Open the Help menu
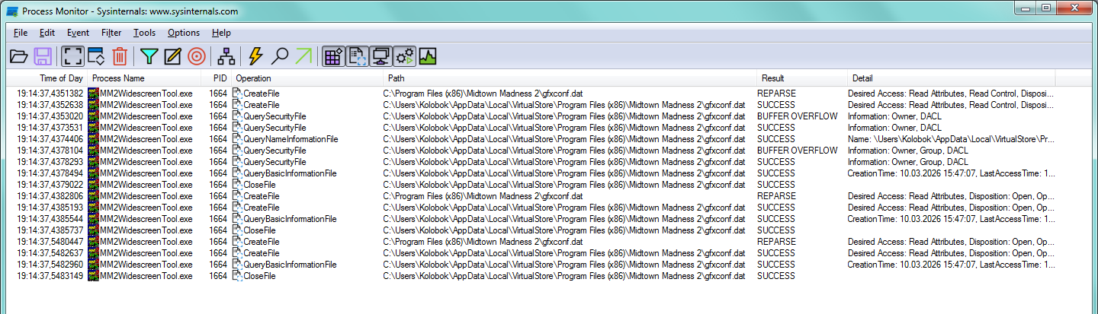This screenshot has width=1098, height=314. [221, 33]
